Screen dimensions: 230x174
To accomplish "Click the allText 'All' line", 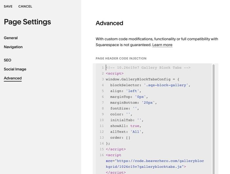I will tap(127, 132).
